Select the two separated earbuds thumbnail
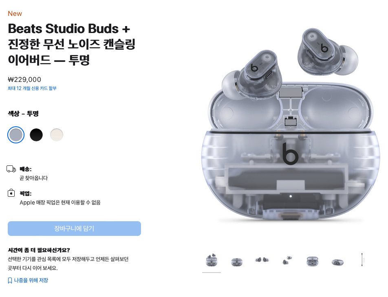This screenshot has width=388, height=297. (x=287, y=260)
